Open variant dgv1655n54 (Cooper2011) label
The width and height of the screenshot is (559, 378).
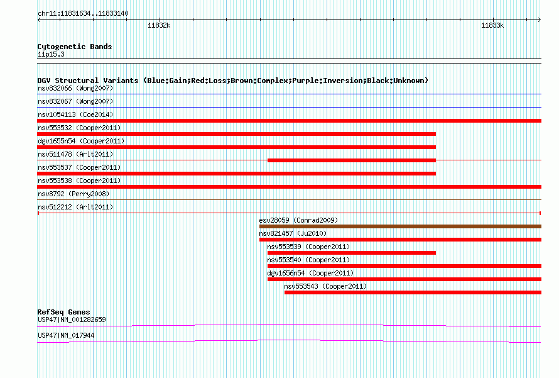point(81,141)
